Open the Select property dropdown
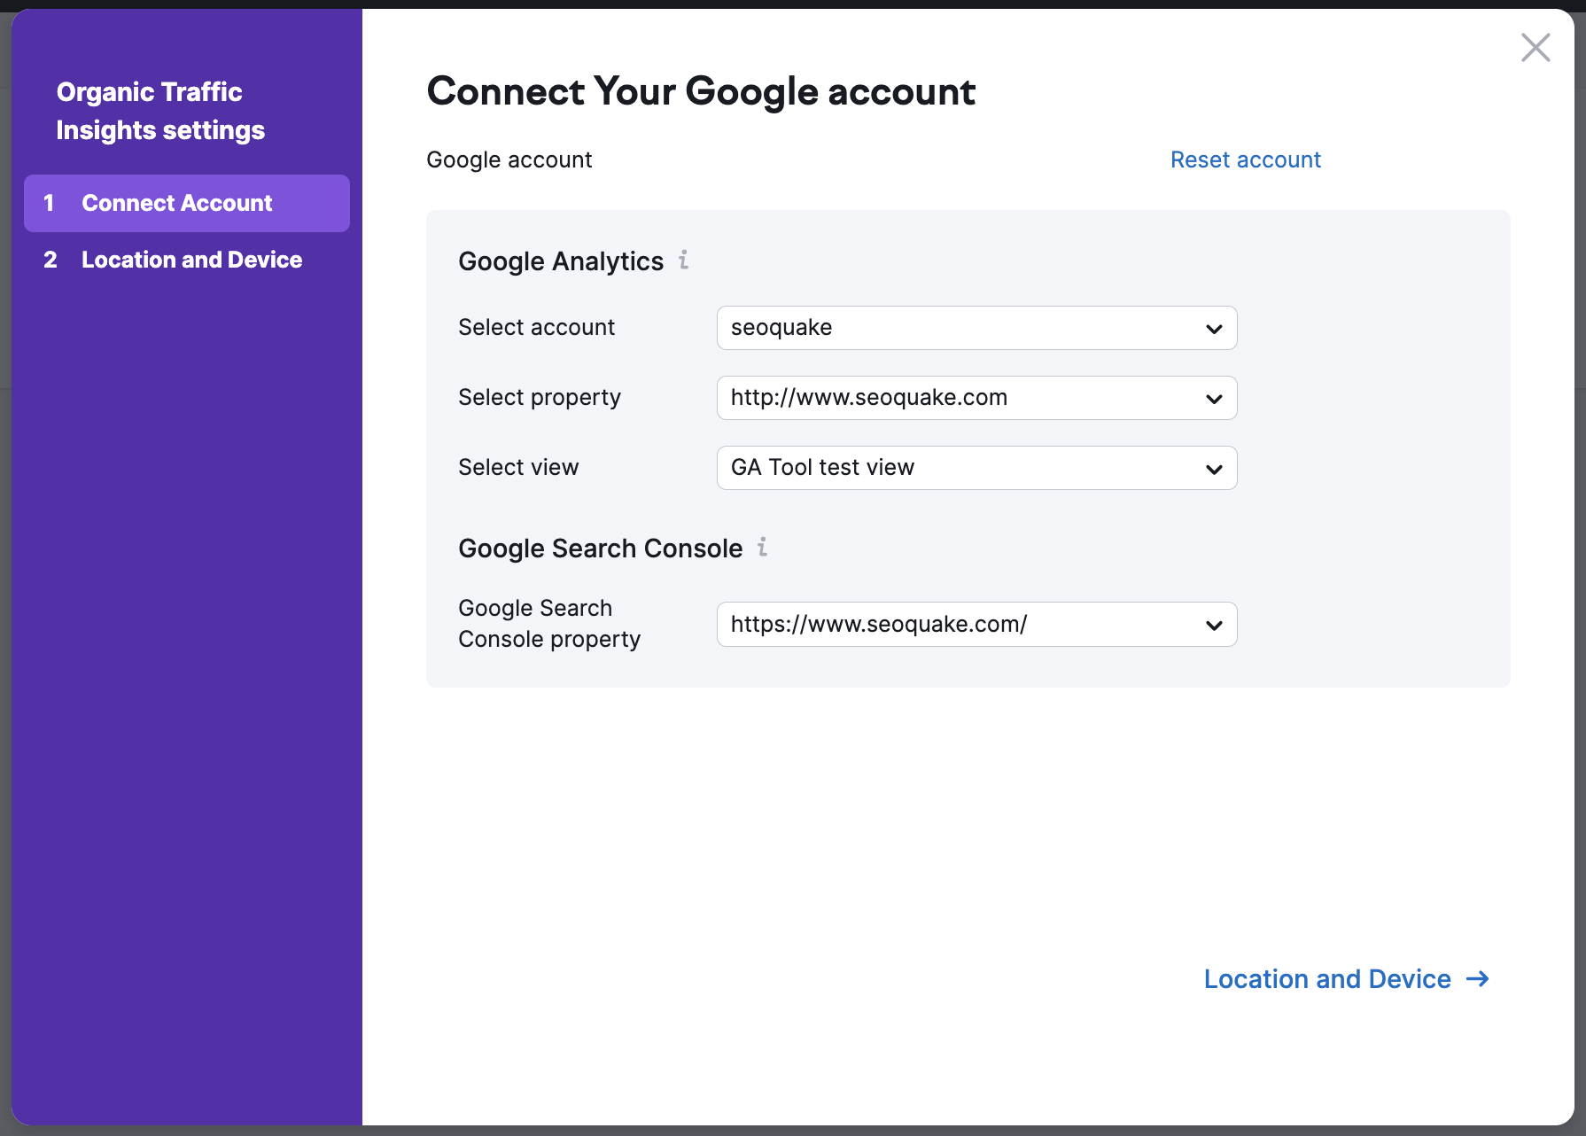 click(976, 398)
